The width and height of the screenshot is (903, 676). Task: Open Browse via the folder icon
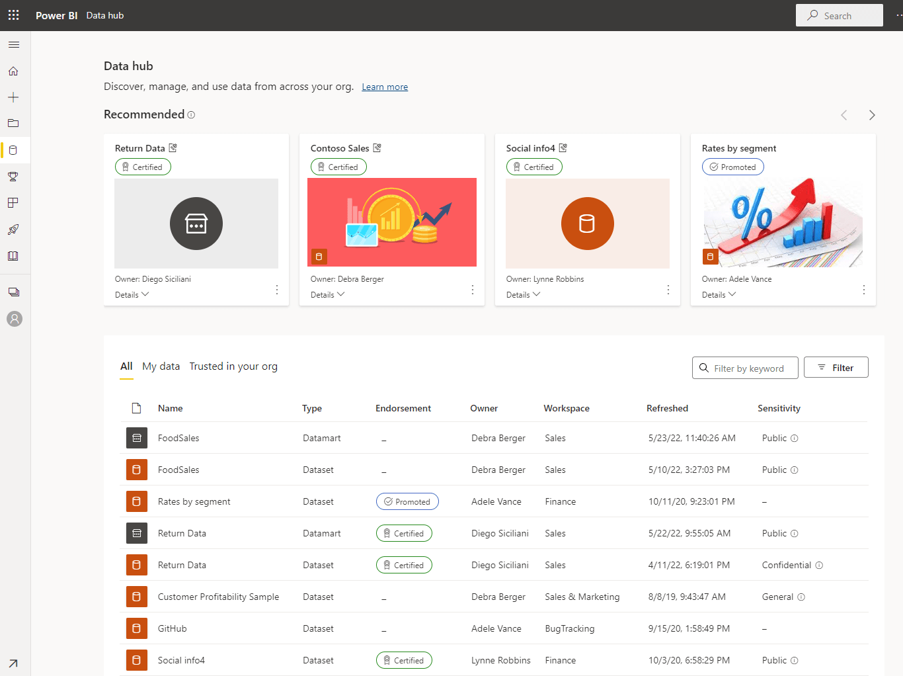pos(13,123)
